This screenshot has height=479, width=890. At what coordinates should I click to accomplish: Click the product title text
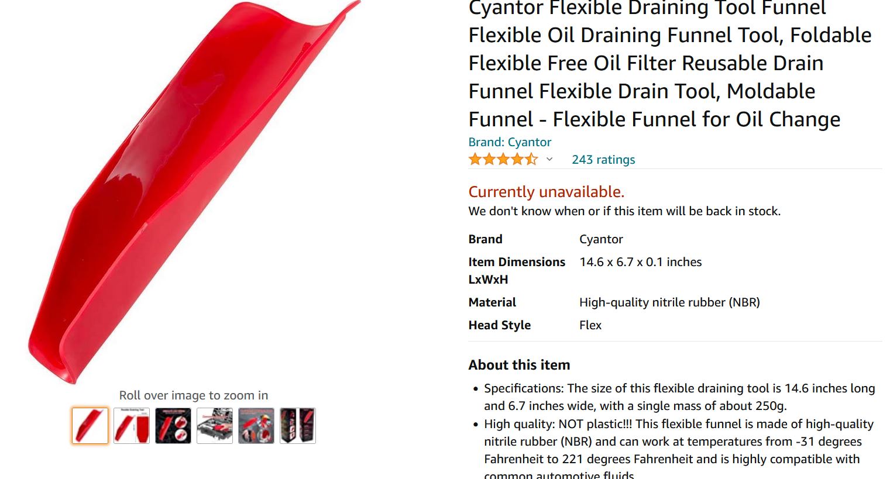pos(669,63)
